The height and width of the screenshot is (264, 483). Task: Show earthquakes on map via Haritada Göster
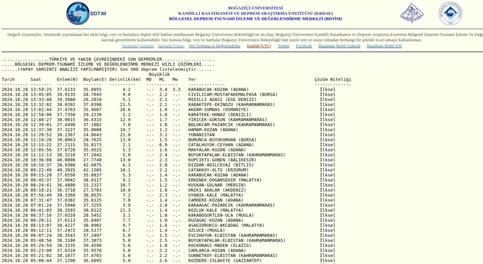click(171, 46)
